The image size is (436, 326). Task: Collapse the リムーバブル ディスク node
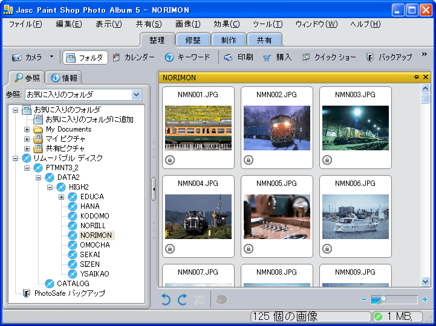click(15, 158)
